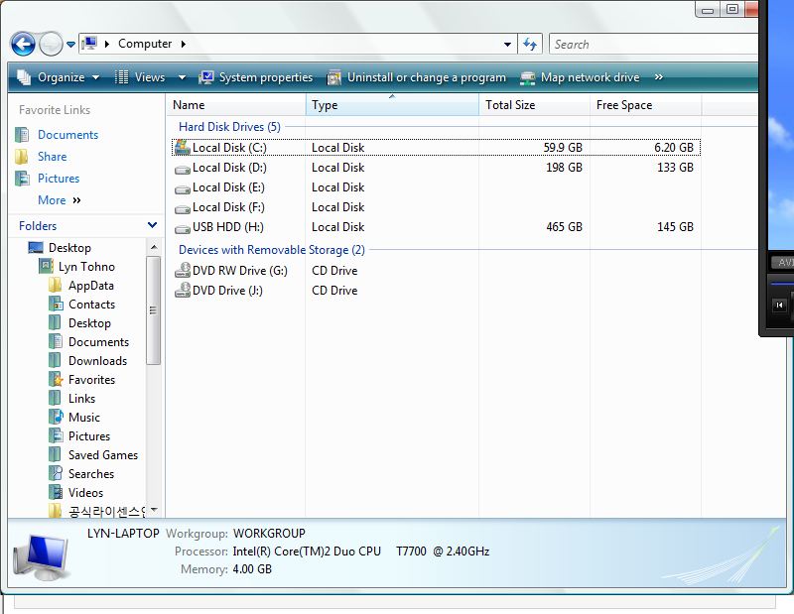Select the USB HDD (H:) drive icon
The width and height of the screenshot is (794, 614).
(x=183, y=227)
